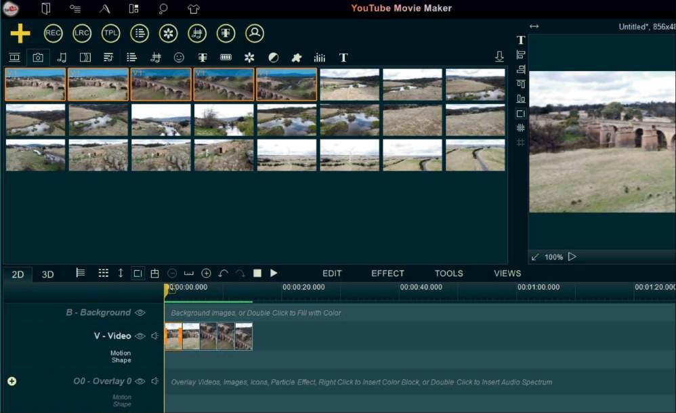Select the T text category icon
676x413 pixels.
point(343,58)
